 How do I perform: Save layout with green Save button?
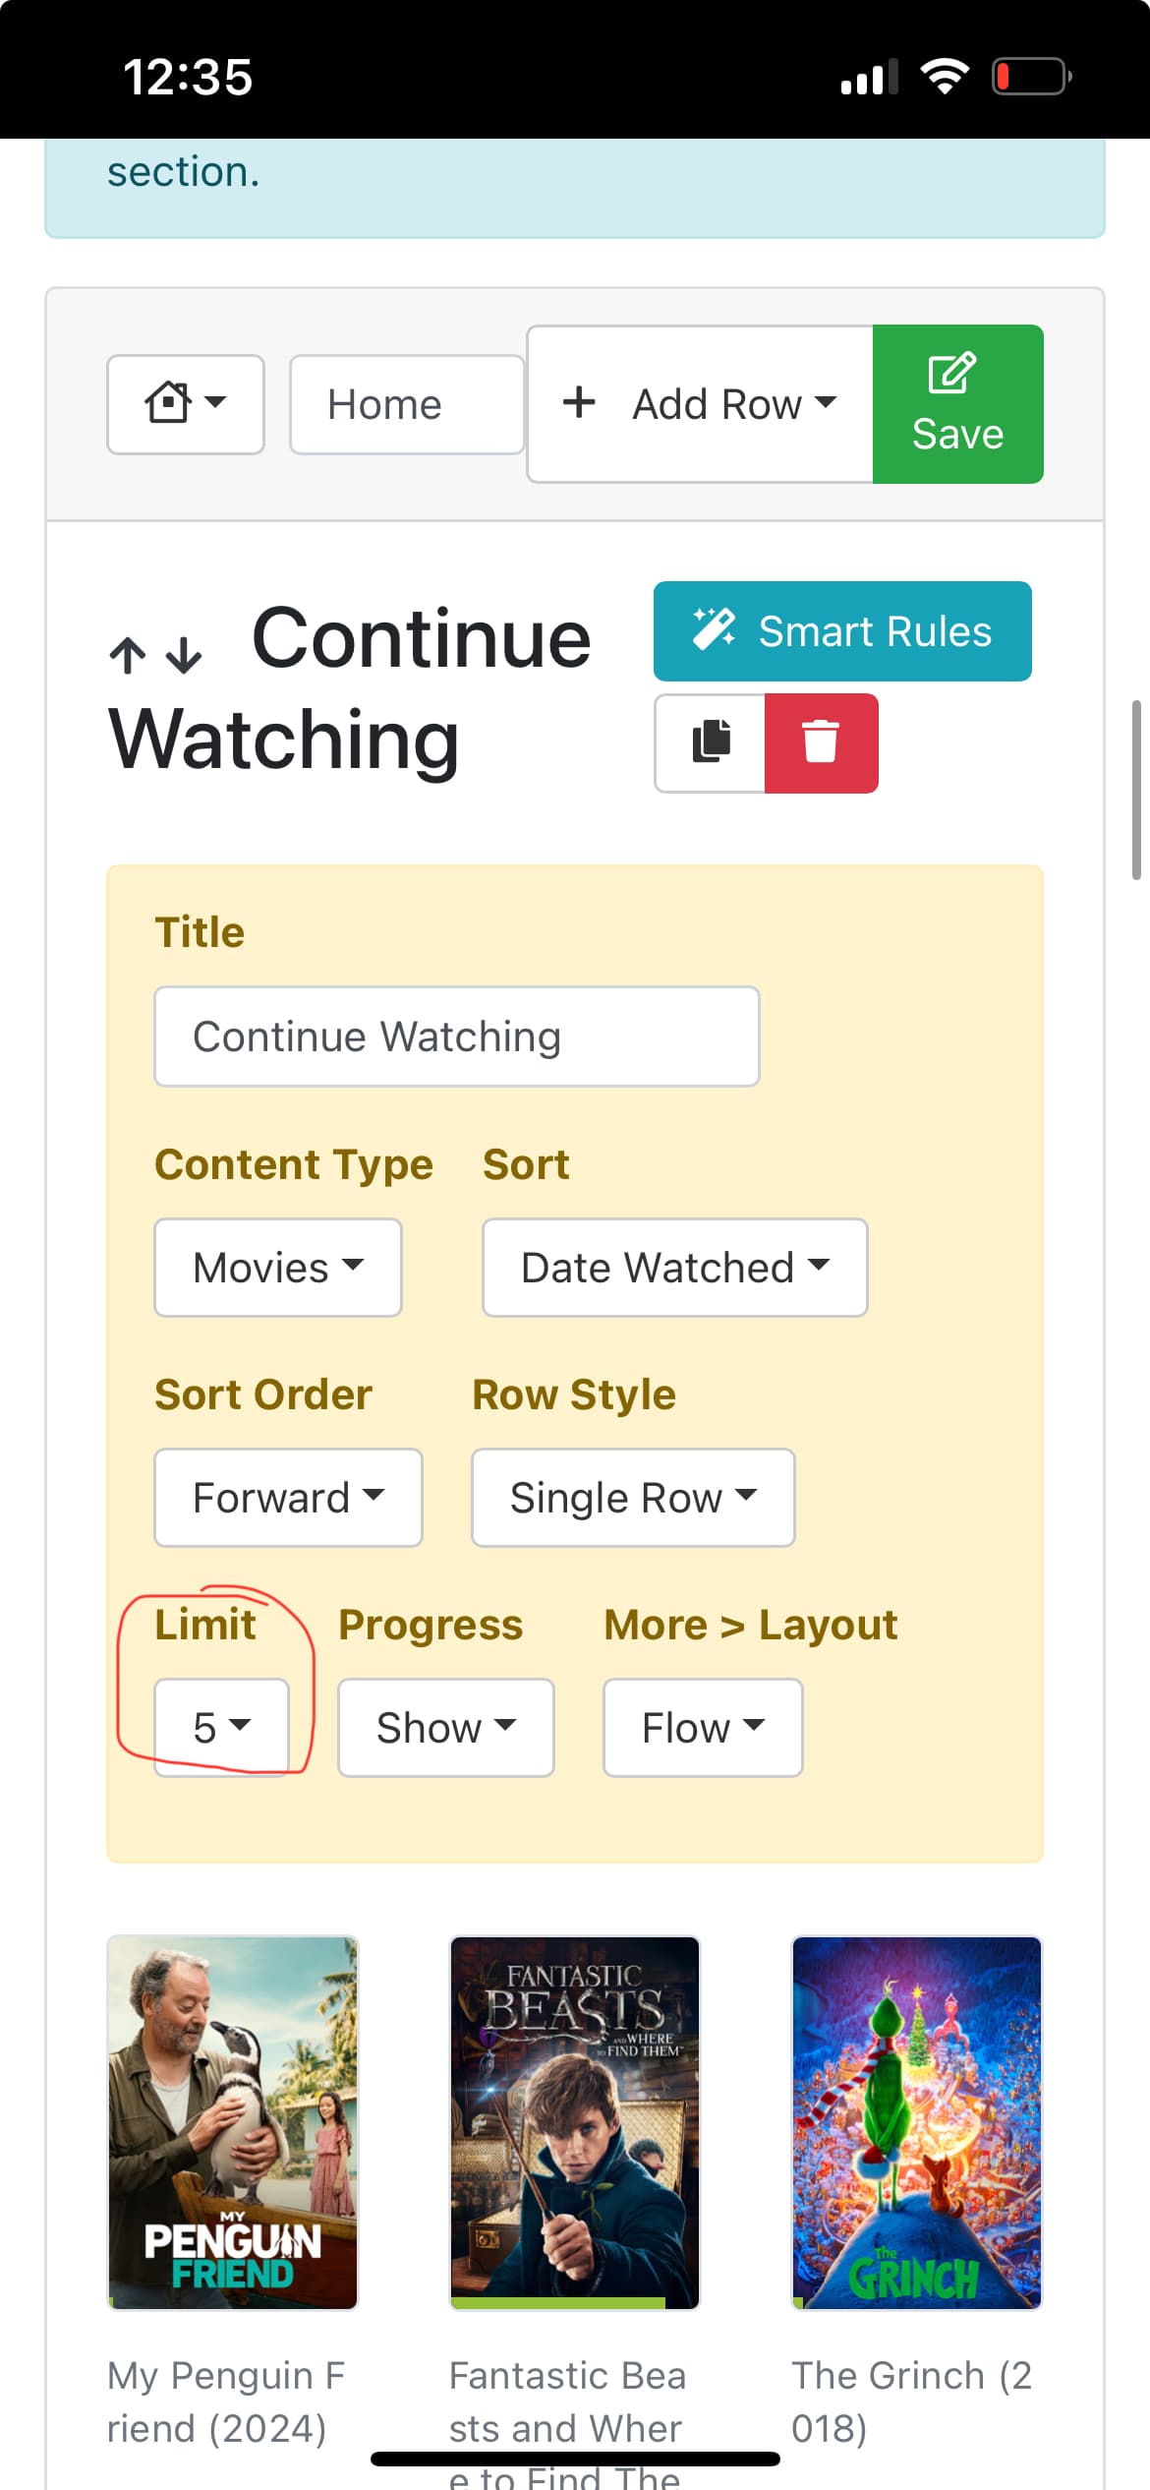click(957, 404)
